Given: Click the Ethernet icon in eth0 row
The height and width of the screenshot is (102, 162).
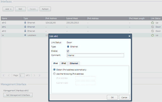Looking at the screenshot, I should click(x=25, y=23).
